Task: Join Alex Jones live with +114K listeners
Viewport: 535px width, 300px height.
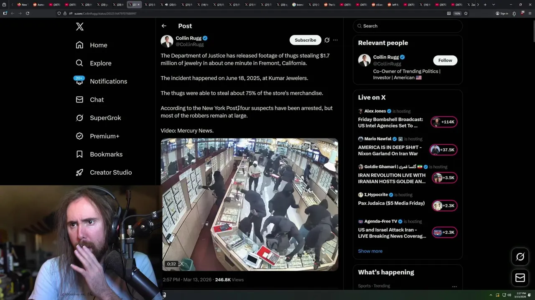Action: pyautogui.click(x=444, y=122)
